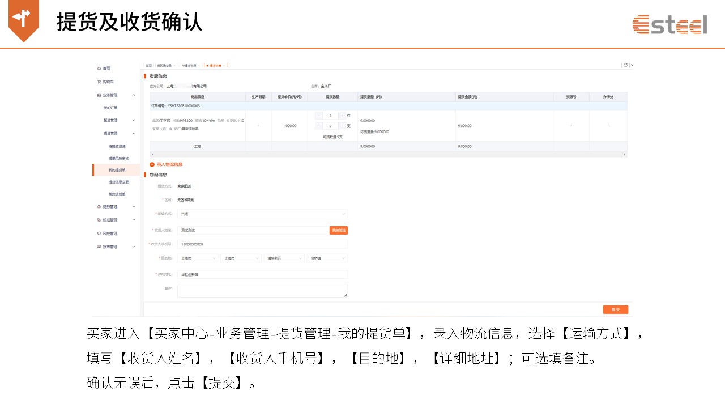This screenshot has height=408, width=725.
Task: Click the 首页 home icon in sidebar
Action: (x=99, y=68)
